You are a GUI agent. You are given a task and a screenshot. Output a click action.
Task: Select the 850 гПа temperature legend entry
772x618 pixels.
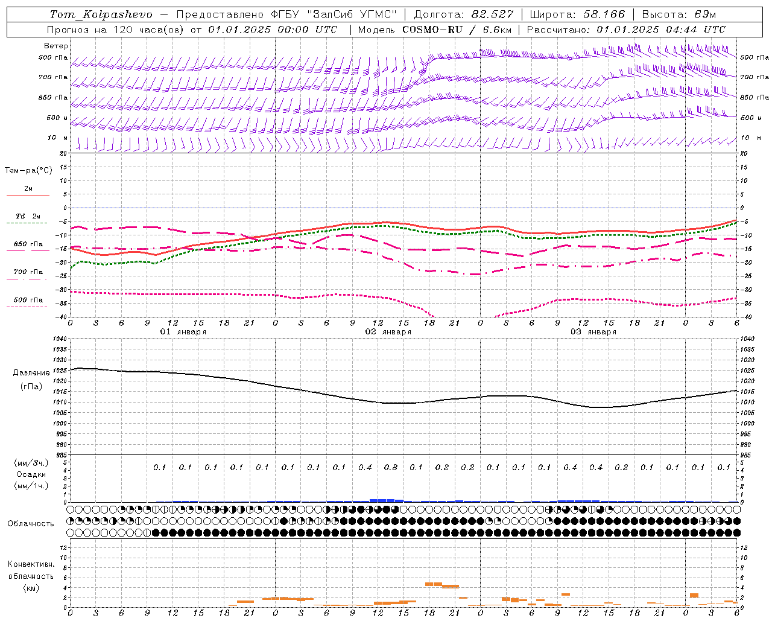[x=28, y=244]
